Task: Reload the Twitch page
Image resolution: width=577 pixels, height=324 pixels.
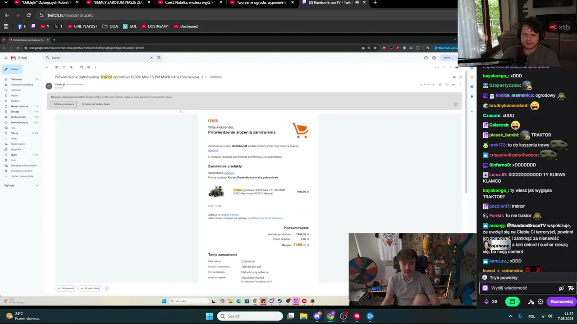Action: pyautogui.click(x=28, y=15)
